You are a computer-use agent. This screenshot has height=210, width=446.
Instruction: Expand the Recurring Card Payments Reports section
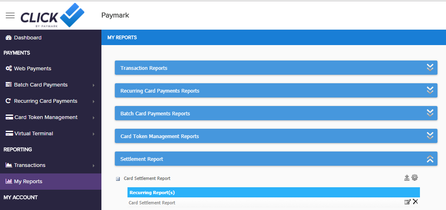point(276,91)
